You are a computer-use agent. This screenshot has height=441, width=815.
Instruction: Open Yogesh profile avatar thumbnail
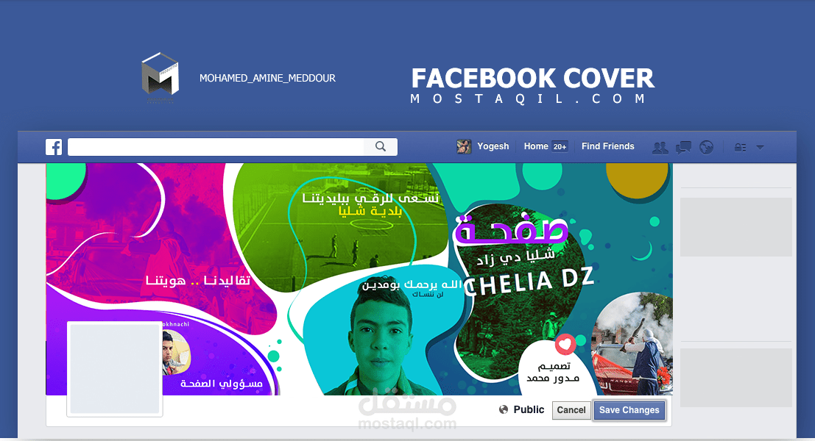click(x=464, y=146)
